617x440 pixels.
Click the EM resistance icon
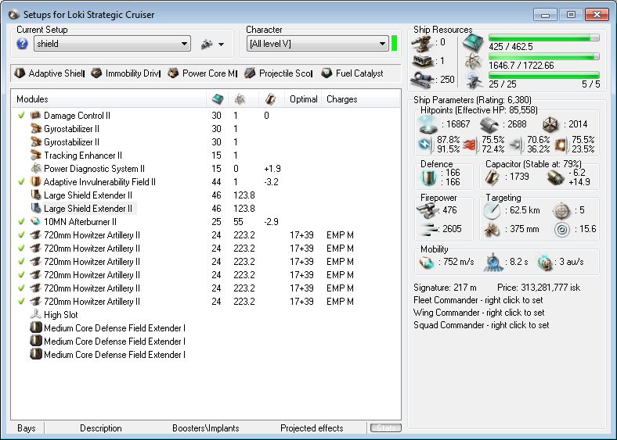click(x=426, y=145)
